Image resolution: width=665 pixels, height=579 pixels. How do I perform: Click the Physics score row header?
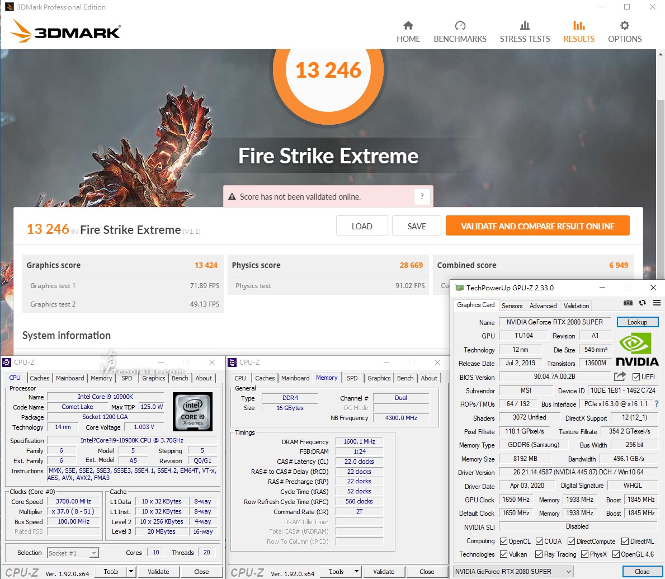(328, 265)
